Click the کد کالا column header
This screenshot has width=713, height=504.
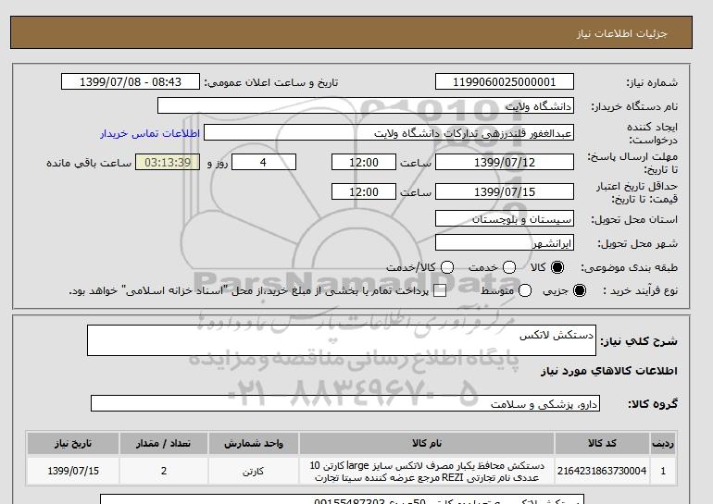(602, 444)
